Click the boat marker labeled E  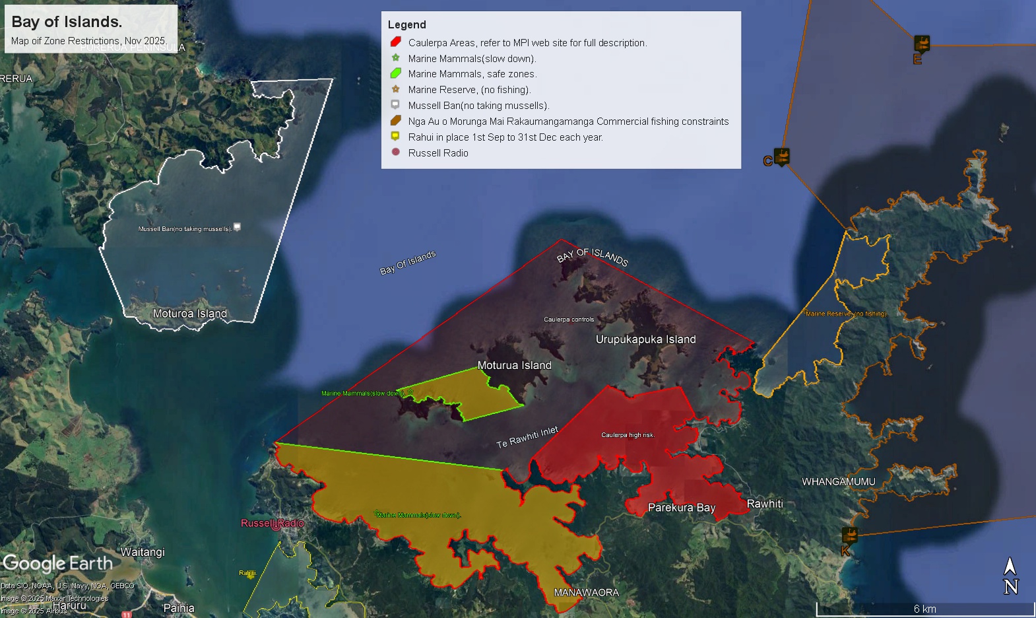922,44
